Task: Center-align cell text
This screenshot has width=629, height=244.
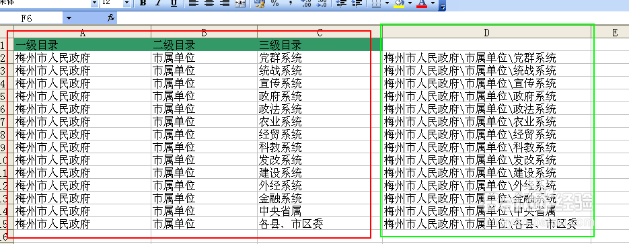Action: (x=209, y=3)
